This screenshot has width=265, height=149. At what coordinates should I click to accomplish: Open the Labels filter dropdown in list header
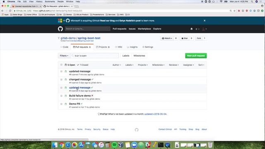(x=129, y=65)
